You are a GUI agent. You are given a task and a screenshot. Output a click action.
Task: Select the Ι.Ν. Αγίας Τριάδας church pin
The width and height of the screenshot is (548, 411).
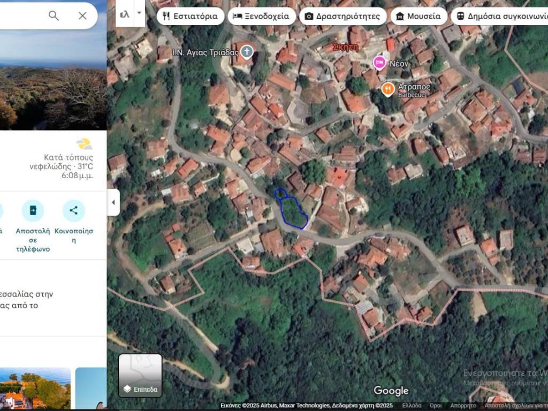pos(246,52)
